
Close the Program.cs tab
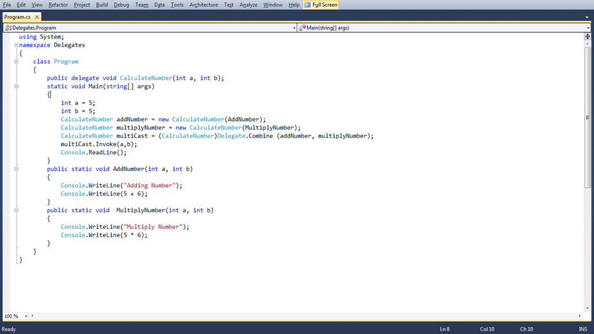point(37,17)
